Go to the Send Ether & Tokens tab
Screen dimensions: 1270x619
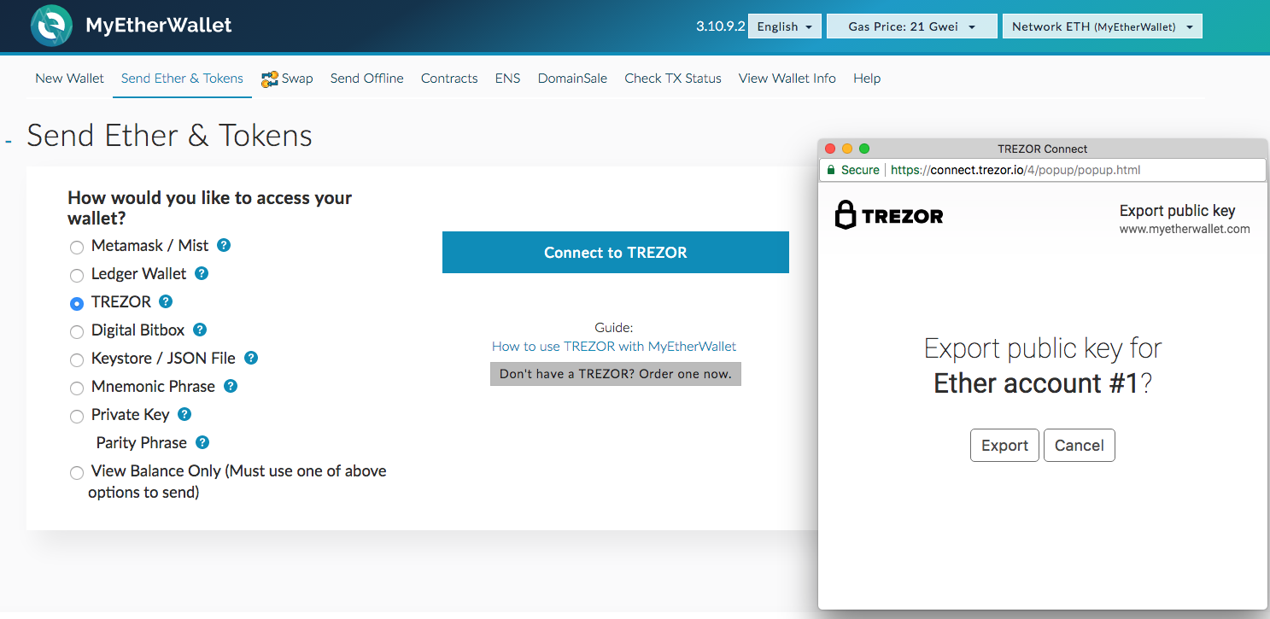[182, 79]
